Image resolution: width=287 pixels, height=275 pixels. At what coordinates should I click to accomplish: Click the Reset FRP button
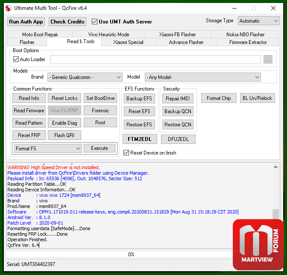click(29, 135)
